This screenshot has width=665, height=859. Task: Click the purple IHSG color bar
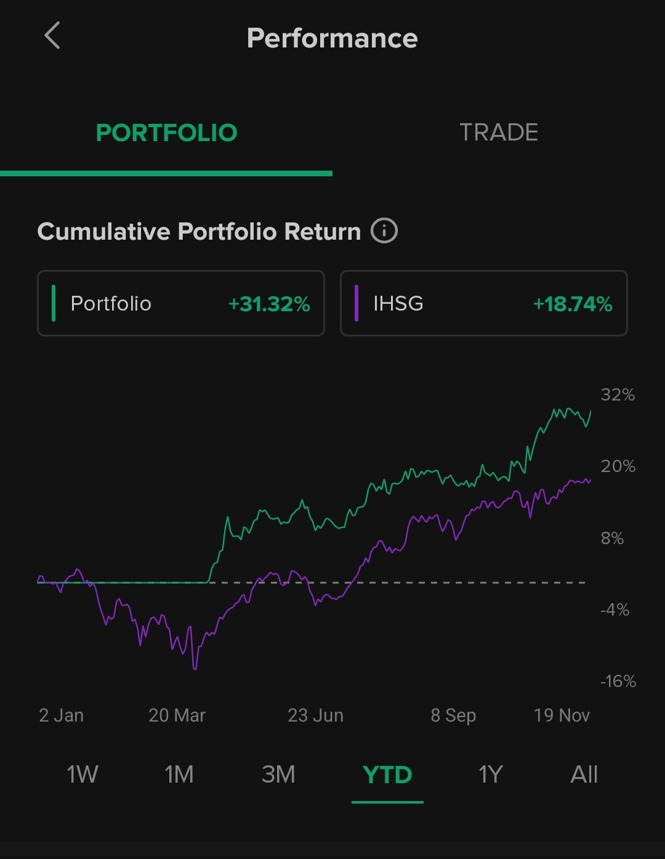(357, 303)
